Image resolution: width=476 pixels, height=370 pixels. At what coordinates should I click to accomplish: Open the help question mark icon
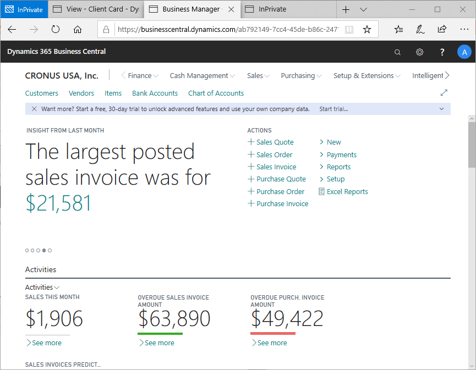(442, 52)
